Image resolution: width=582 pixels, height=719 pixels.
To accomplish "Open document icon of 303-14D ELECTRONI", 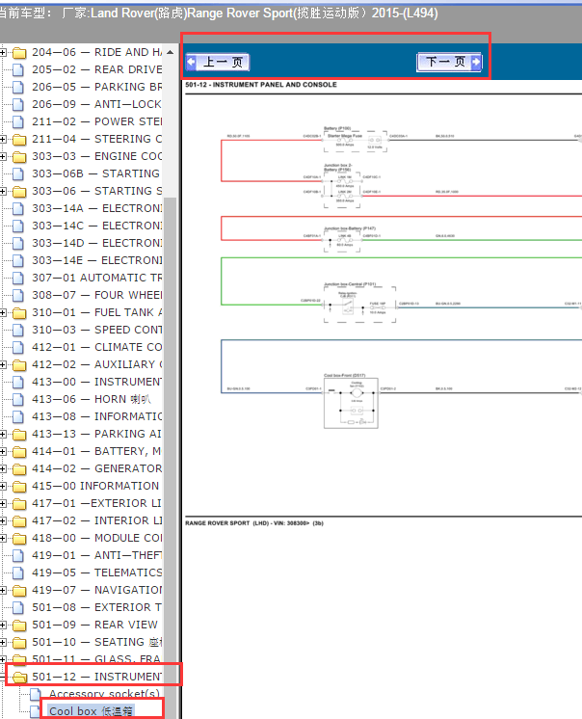I will [x=18, y=243].
